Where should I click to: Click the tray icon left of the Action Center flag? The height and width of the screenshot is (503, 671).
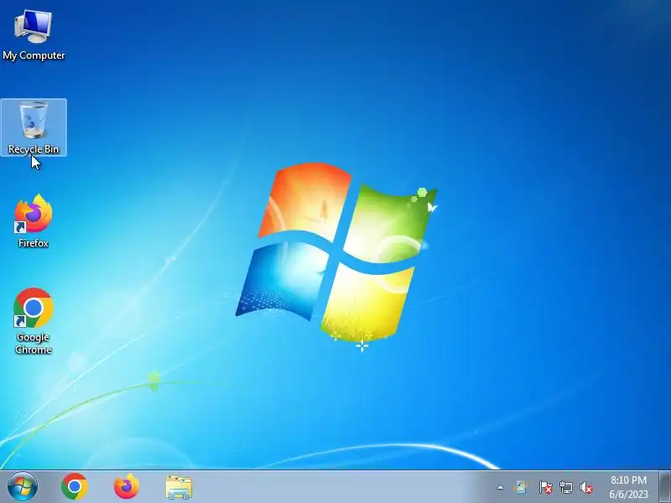click(521, 487)
